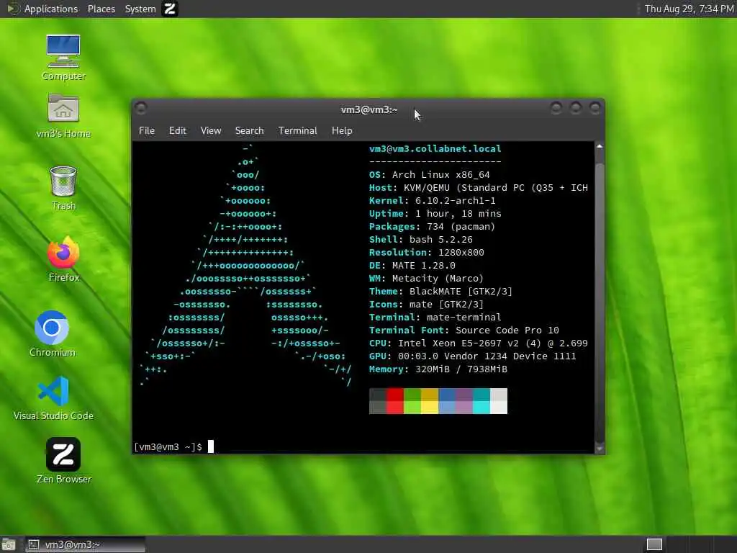Click the Zen Browser launcher in top panel
The width and height of the screenshot is (737, 553).
[x=170, y=9]
